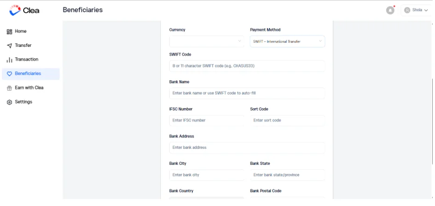
Task: Open the notification bell icon
Action: [x=390, y=10]
